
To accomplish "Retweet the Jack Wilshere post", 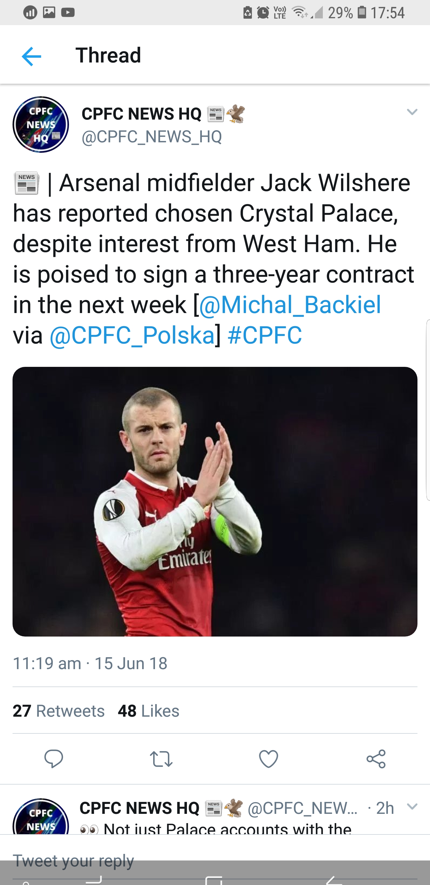I will point(161,759).
